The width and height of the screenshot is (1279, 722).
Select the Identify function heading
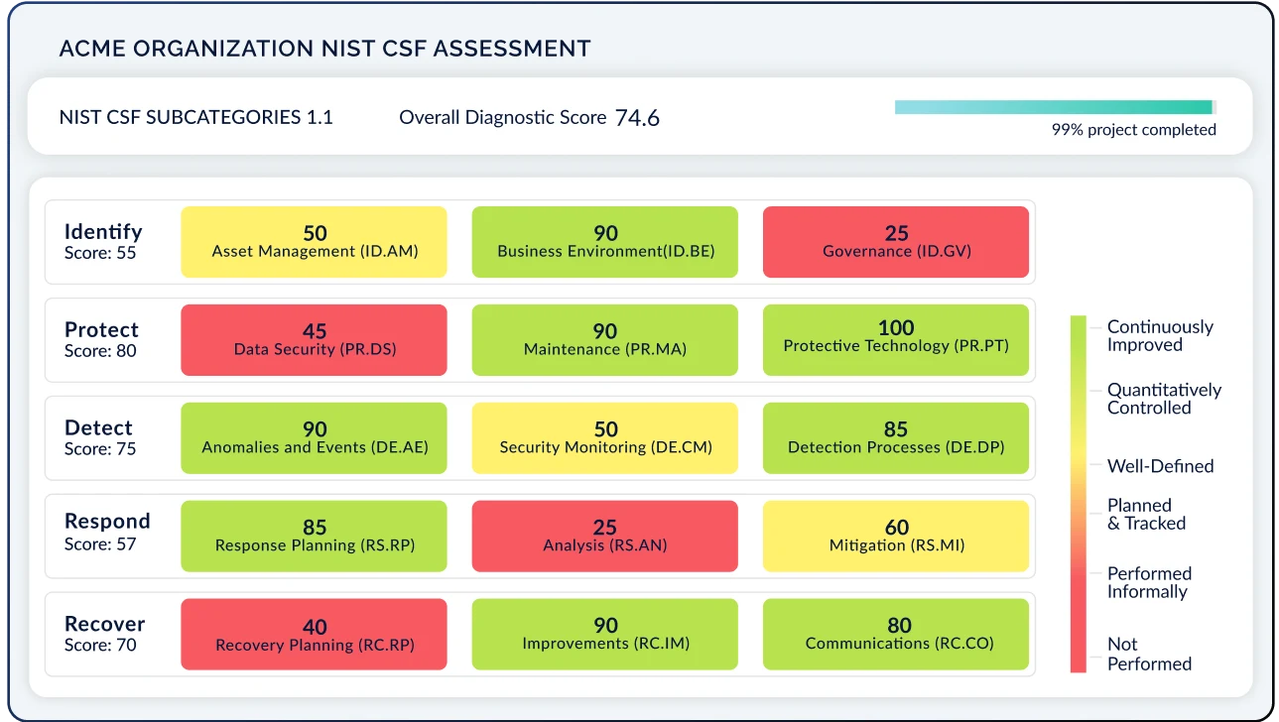[103, 232]
